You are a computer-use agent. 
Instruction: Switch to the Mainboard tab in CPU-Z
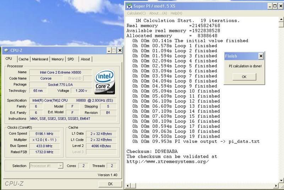[40, 59]
